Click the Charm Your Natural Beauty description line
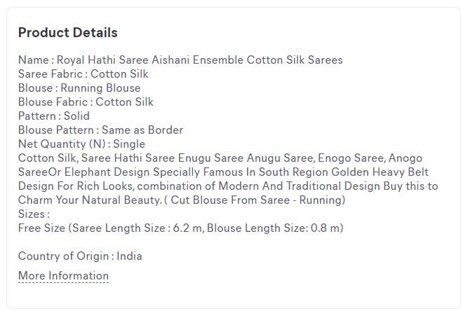 [x=182, y=200]
